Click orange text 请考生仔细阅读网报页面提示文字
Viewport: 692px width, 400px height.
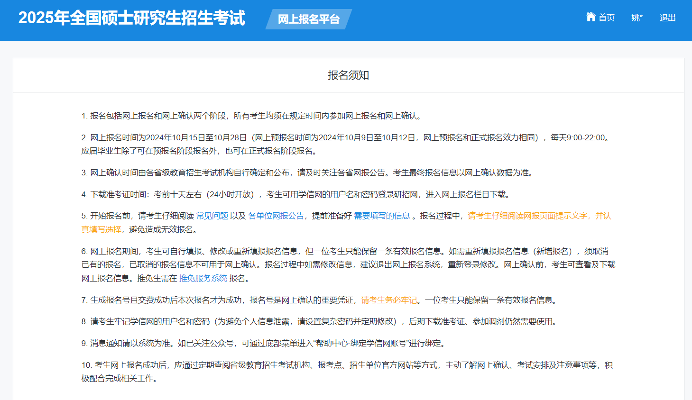[x=527, y=216]
